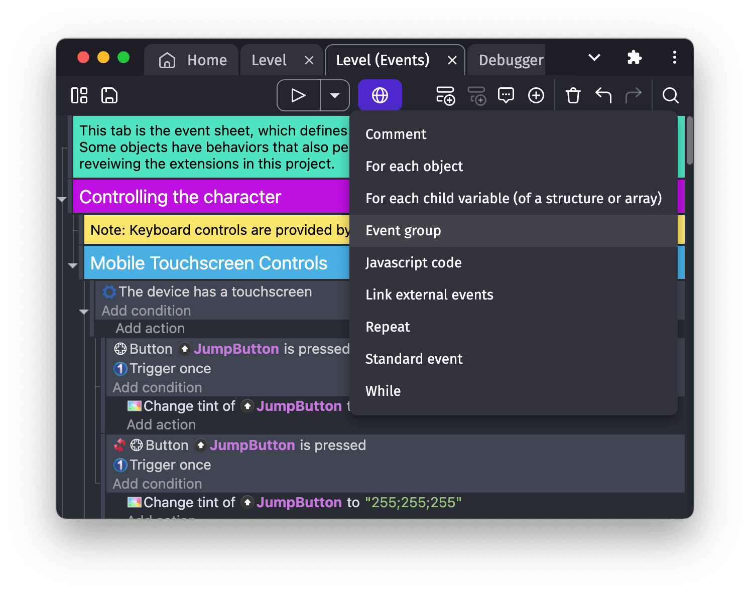This screenshot has width=750, height=593.
Task: Open the project manager panel icon
Action: coord(79,95)
